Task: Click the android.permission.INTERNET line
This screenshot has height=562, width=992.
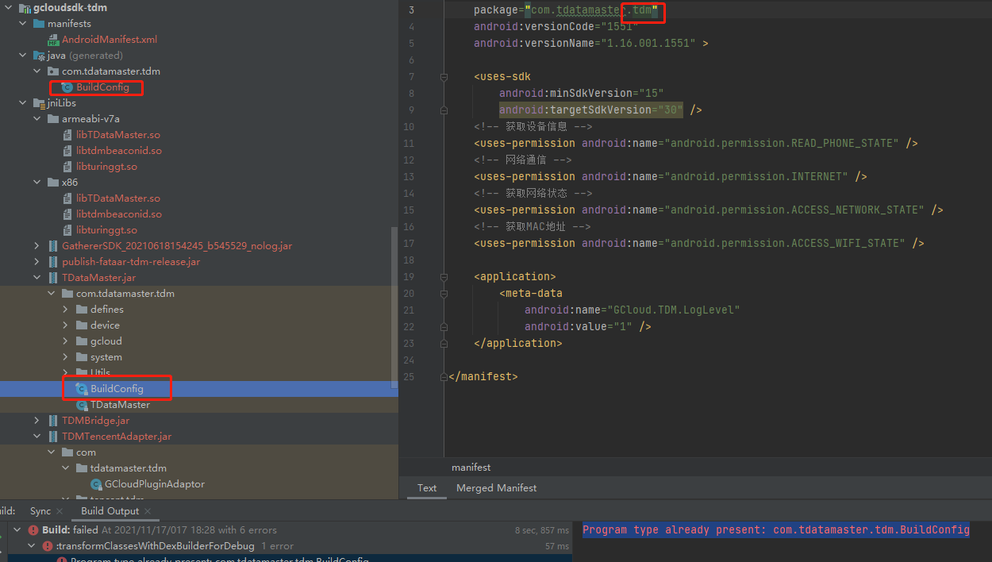Action: tap(671, 177)
